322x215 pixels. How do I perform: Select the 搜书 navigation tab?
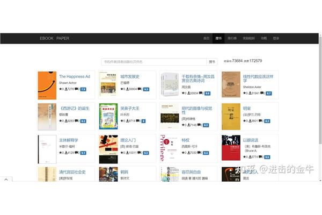pos(218,38)
